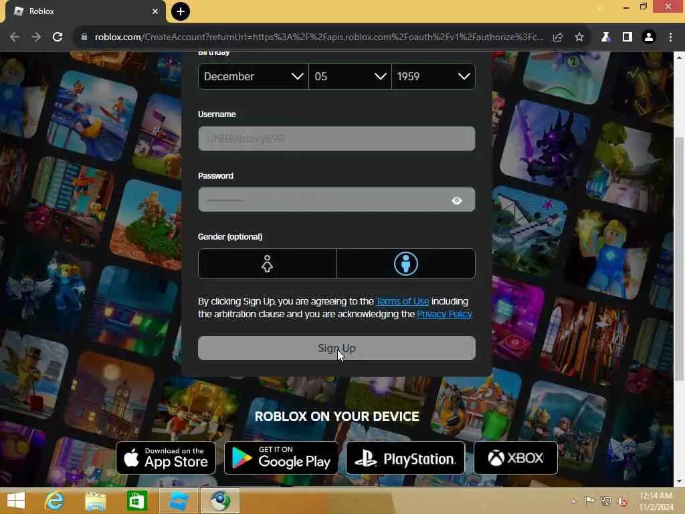Click the active browser taskbar icon
The image size is (685, 514).
(219, 501)
